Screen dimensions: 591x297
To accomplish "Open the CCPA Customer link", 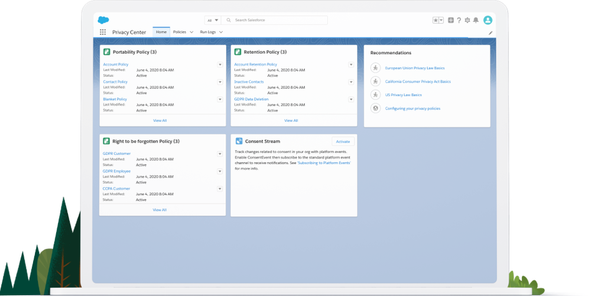I will click(116, 189).
